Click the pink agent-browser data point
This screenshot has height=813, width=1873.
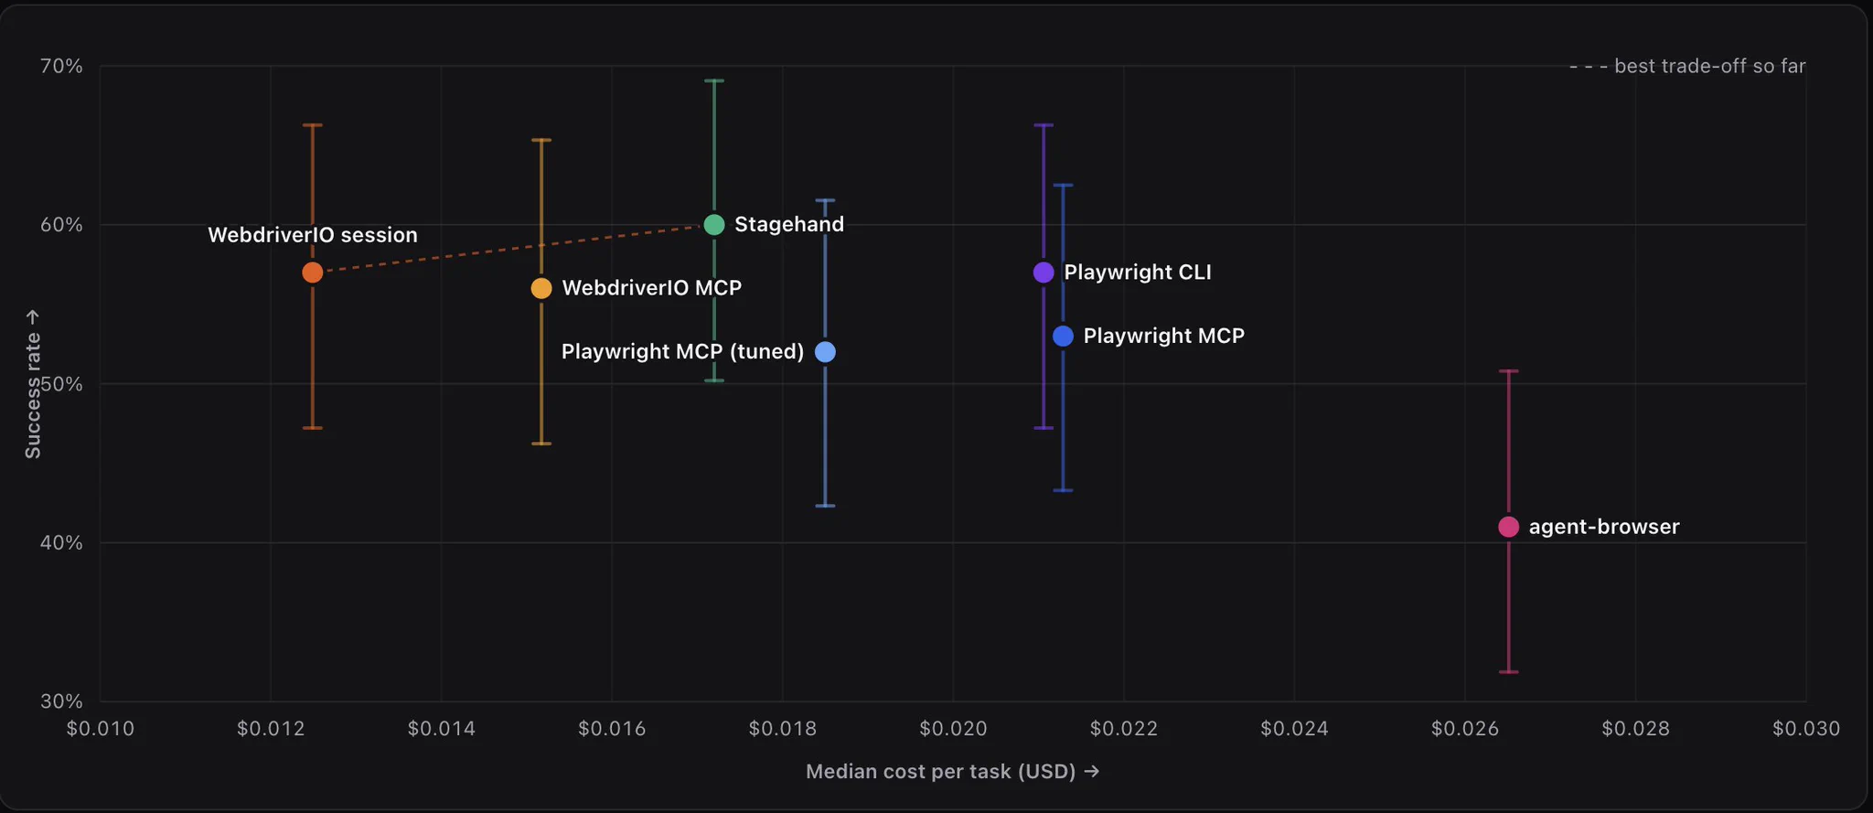[x=1509, y=527]
